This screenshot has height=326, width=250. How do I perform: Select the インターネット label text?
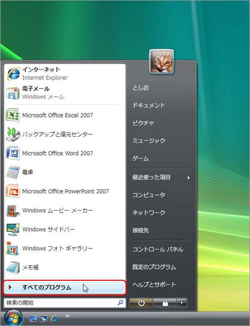(41, 70)
